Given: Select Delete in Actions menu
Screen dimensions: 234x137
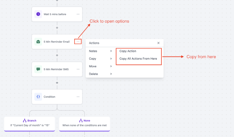Looking at the screenshot, I should (94, 74).
